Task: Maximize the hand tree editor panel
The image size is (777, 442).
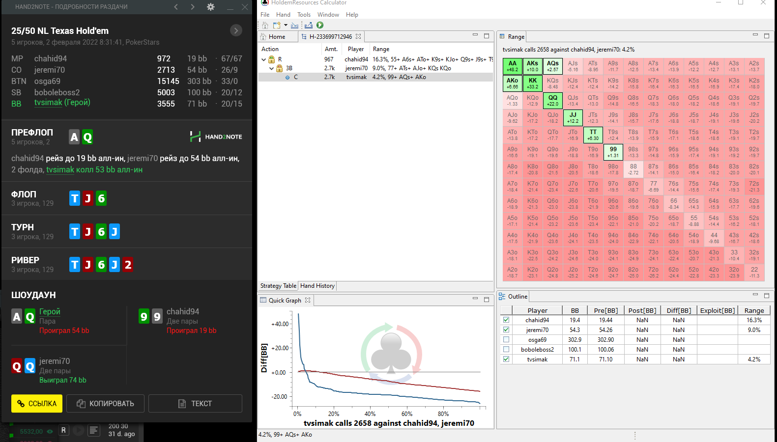Action: pyautogui.click(x=487, y=35)
